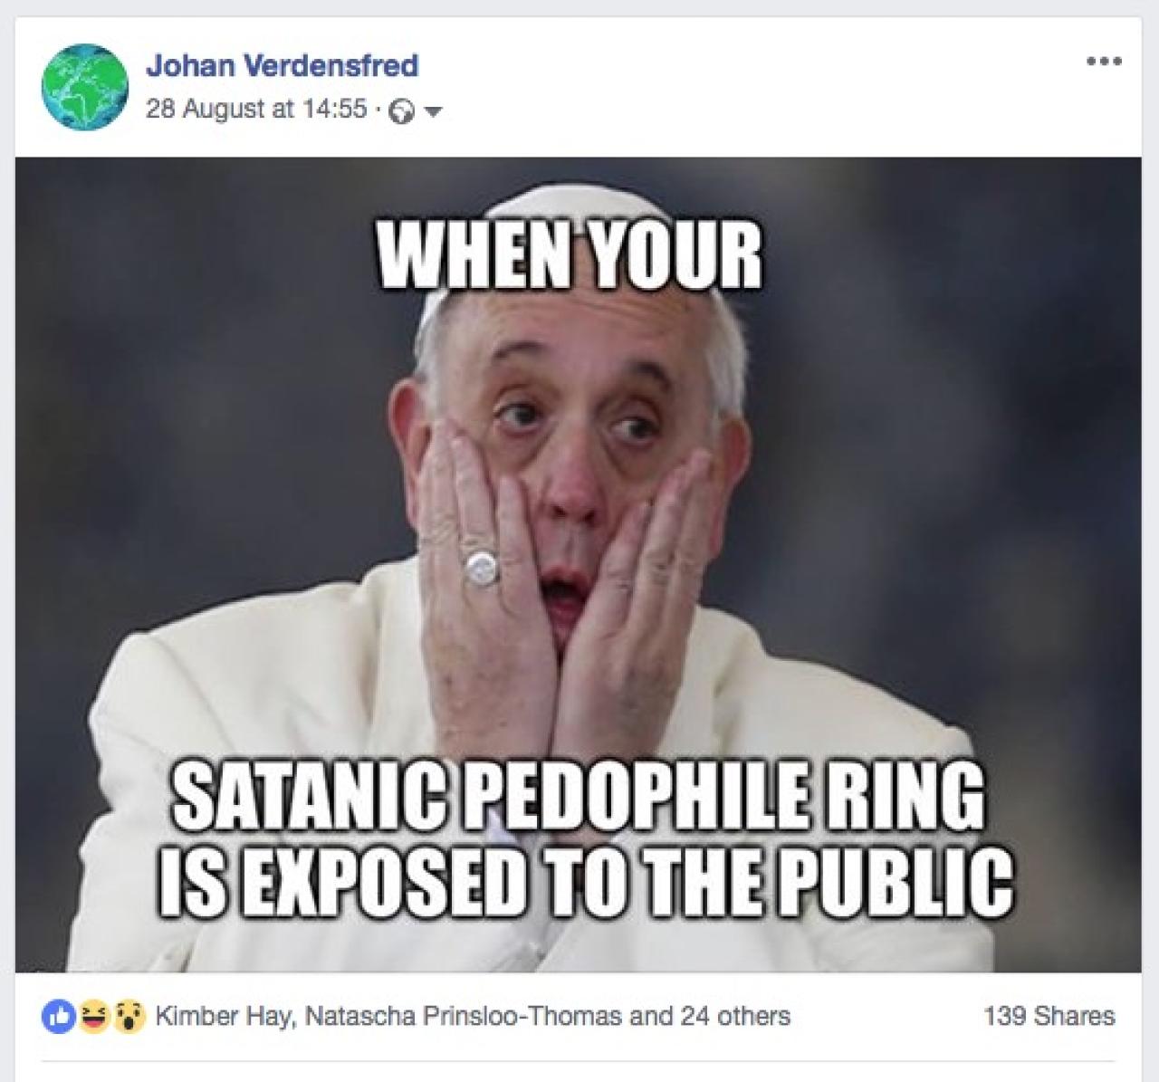The height and width of the screenshot is (1082, 1159).
Task: Open Natascha Prinsloo-Thomas's profile link
Action: coord(463,1016)
